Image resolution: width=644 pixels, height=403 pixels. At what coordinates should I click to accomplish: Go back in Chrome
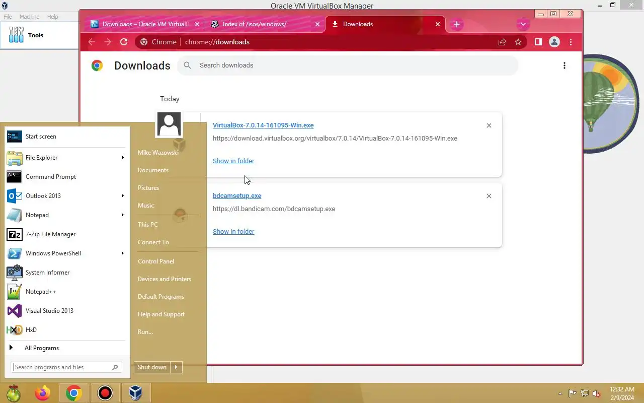[x=92, y=42]
